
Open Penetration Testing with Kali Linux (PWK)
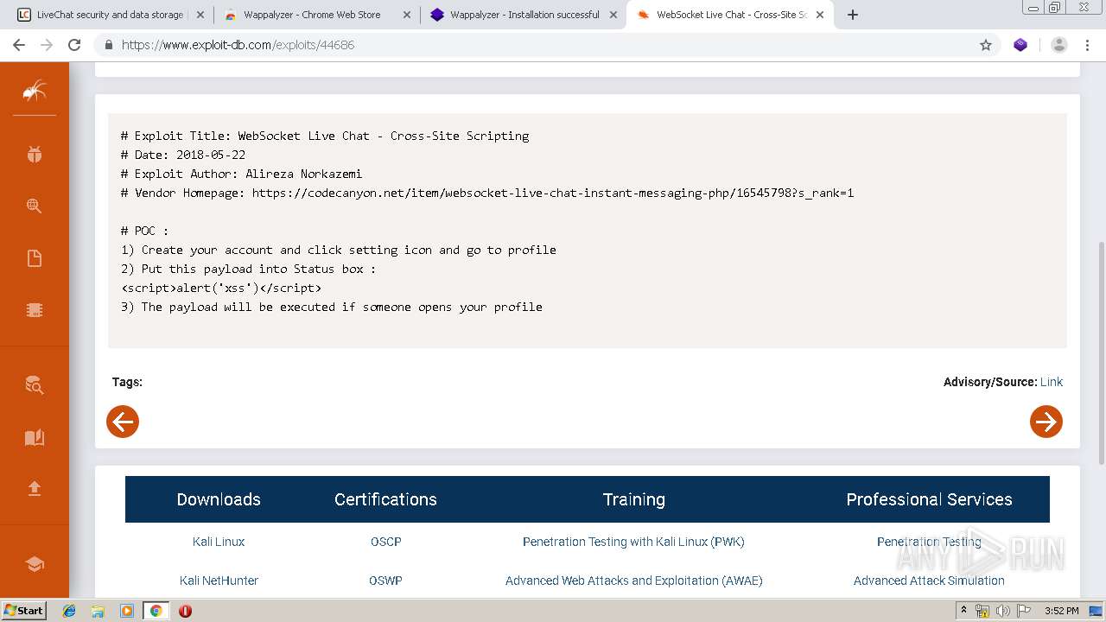coord(633,542)
